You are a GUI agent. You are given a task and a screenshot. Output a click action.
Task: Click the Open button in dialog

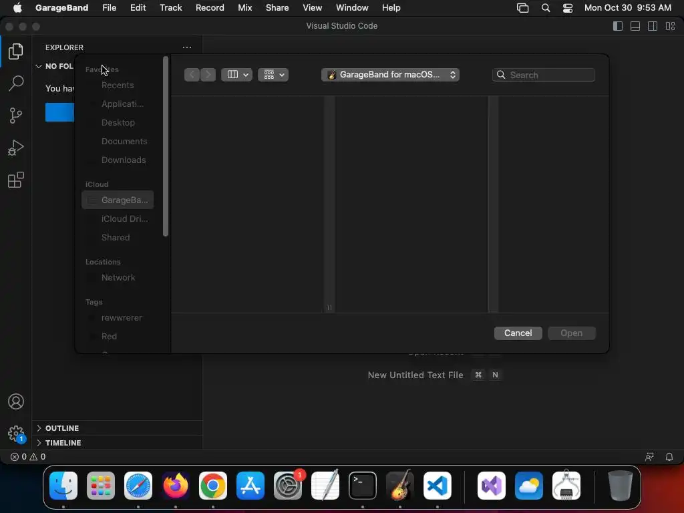pyautogui.click(x=572, y=333)
